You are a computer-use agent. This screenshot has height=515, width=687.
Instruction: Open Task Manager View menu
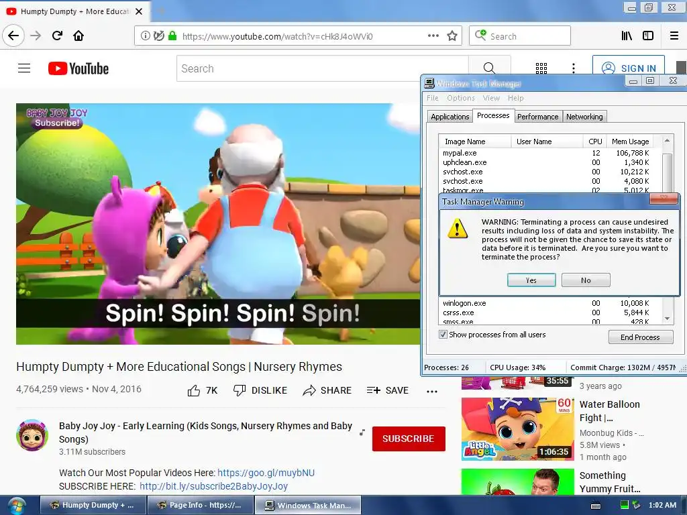click(x=491, y=98)
